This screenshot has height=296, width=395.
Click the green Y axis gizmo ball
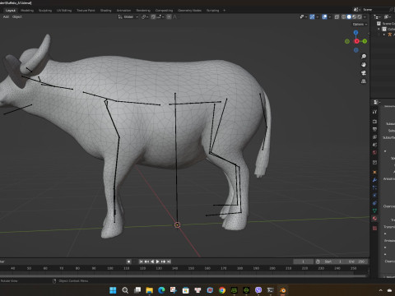365,41
